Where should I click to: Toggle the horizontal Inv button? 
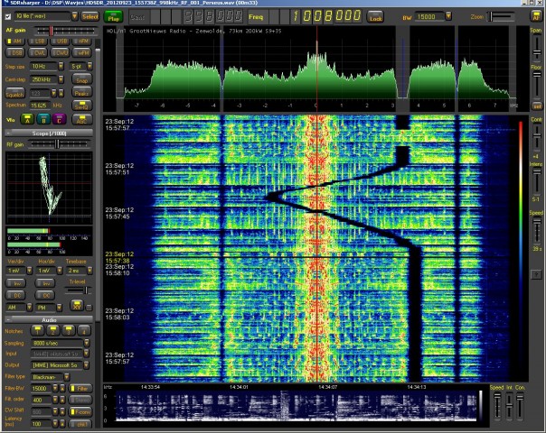(46, 283)
